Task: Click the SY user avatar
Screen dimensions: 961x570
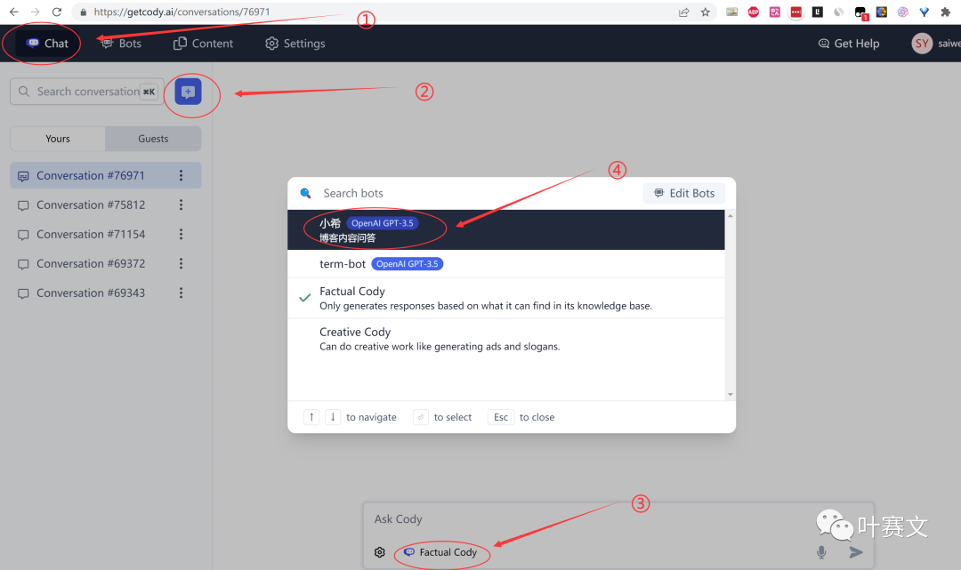Action: 922,44
